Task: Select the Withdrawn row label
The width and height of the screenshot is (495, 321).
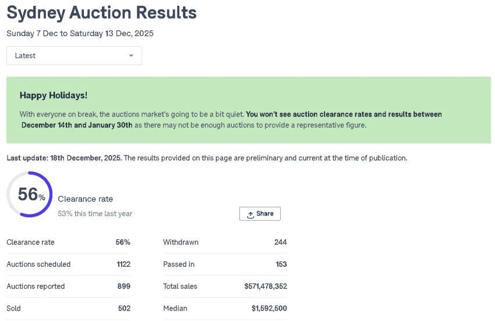Action: click(181, 242)
